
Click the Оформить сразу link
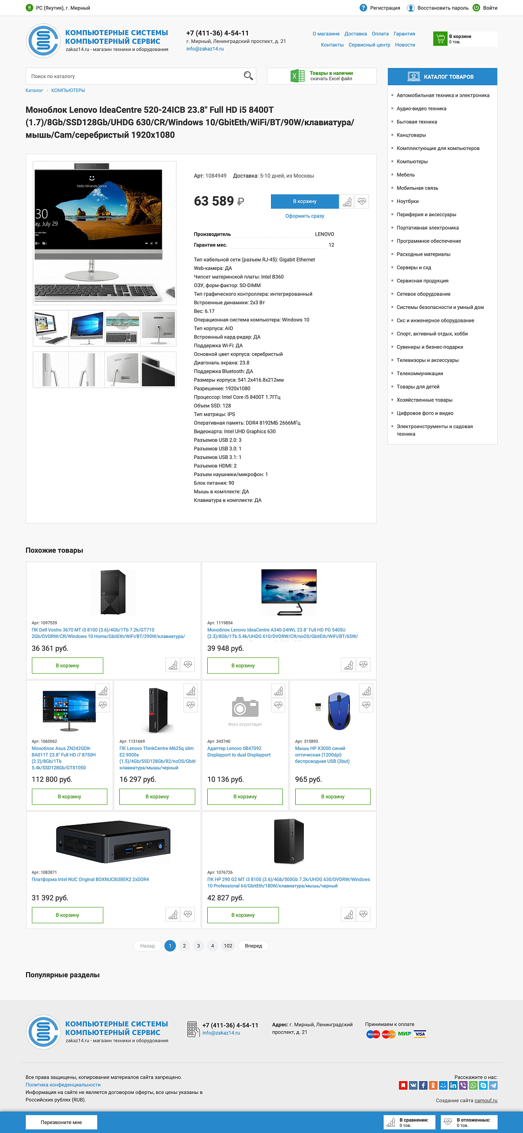coord(305,216)
